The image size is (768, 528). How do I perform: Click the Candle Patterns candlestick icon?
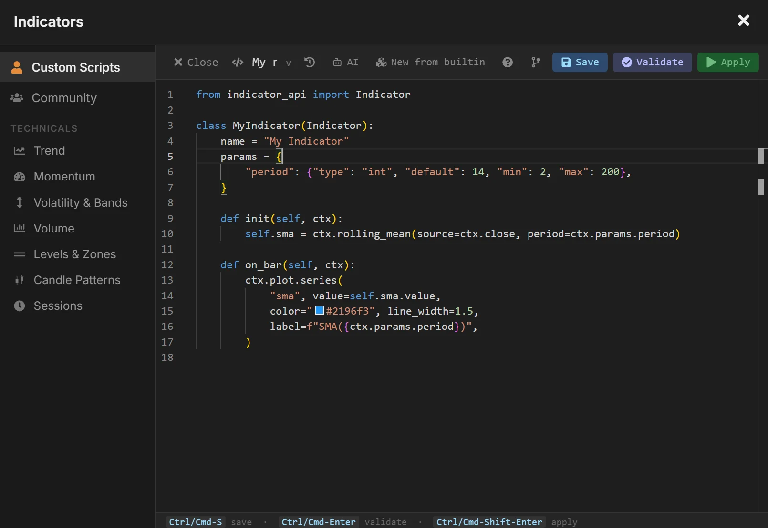[x=19, y=280]
